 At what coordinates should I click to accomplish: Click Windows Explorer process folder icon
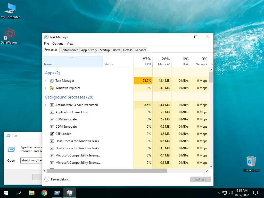(52, 88)
